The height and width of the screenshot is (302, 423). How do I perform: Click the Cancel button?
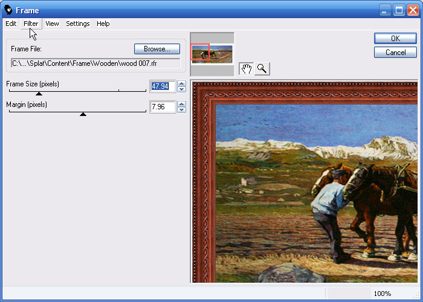(x=395, y=53)
